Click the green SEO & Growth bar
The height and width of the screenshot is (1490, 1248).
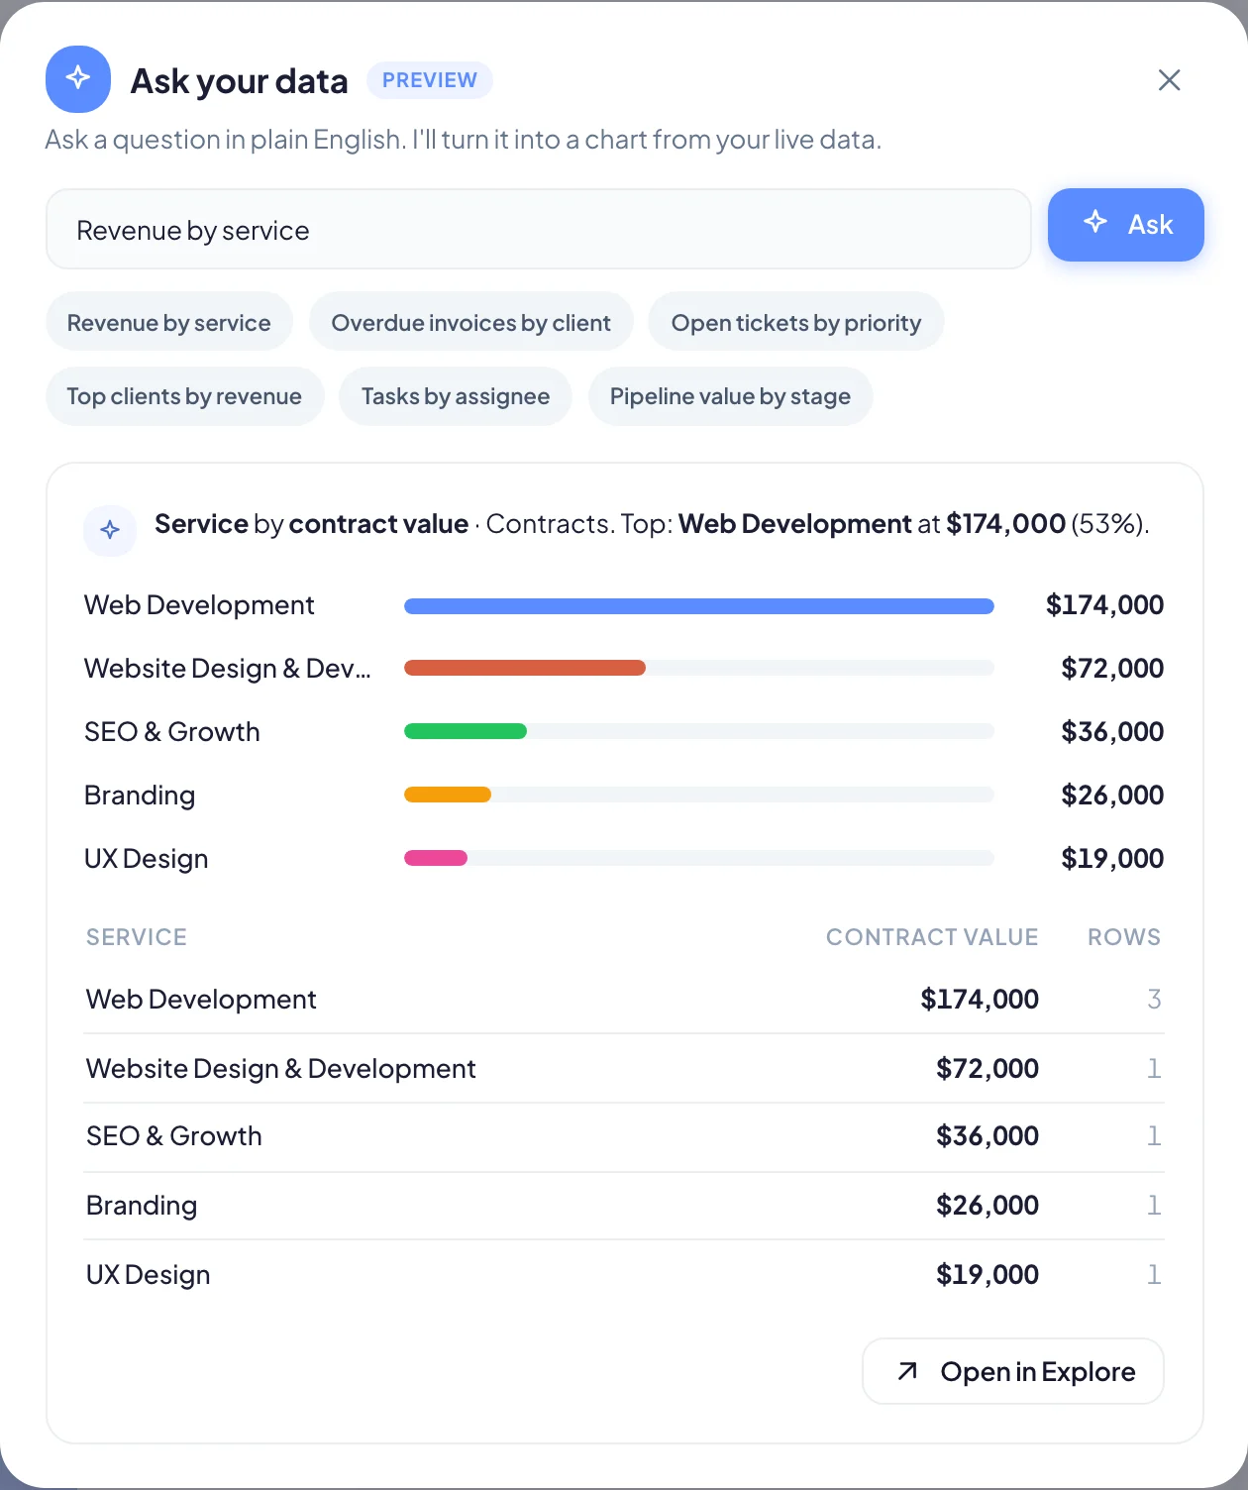(x=466, y=731)
